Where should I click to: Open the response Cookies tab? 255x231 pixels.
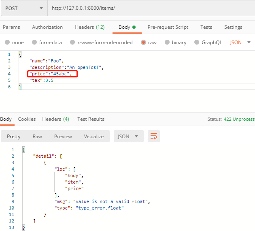click(27, 119)
